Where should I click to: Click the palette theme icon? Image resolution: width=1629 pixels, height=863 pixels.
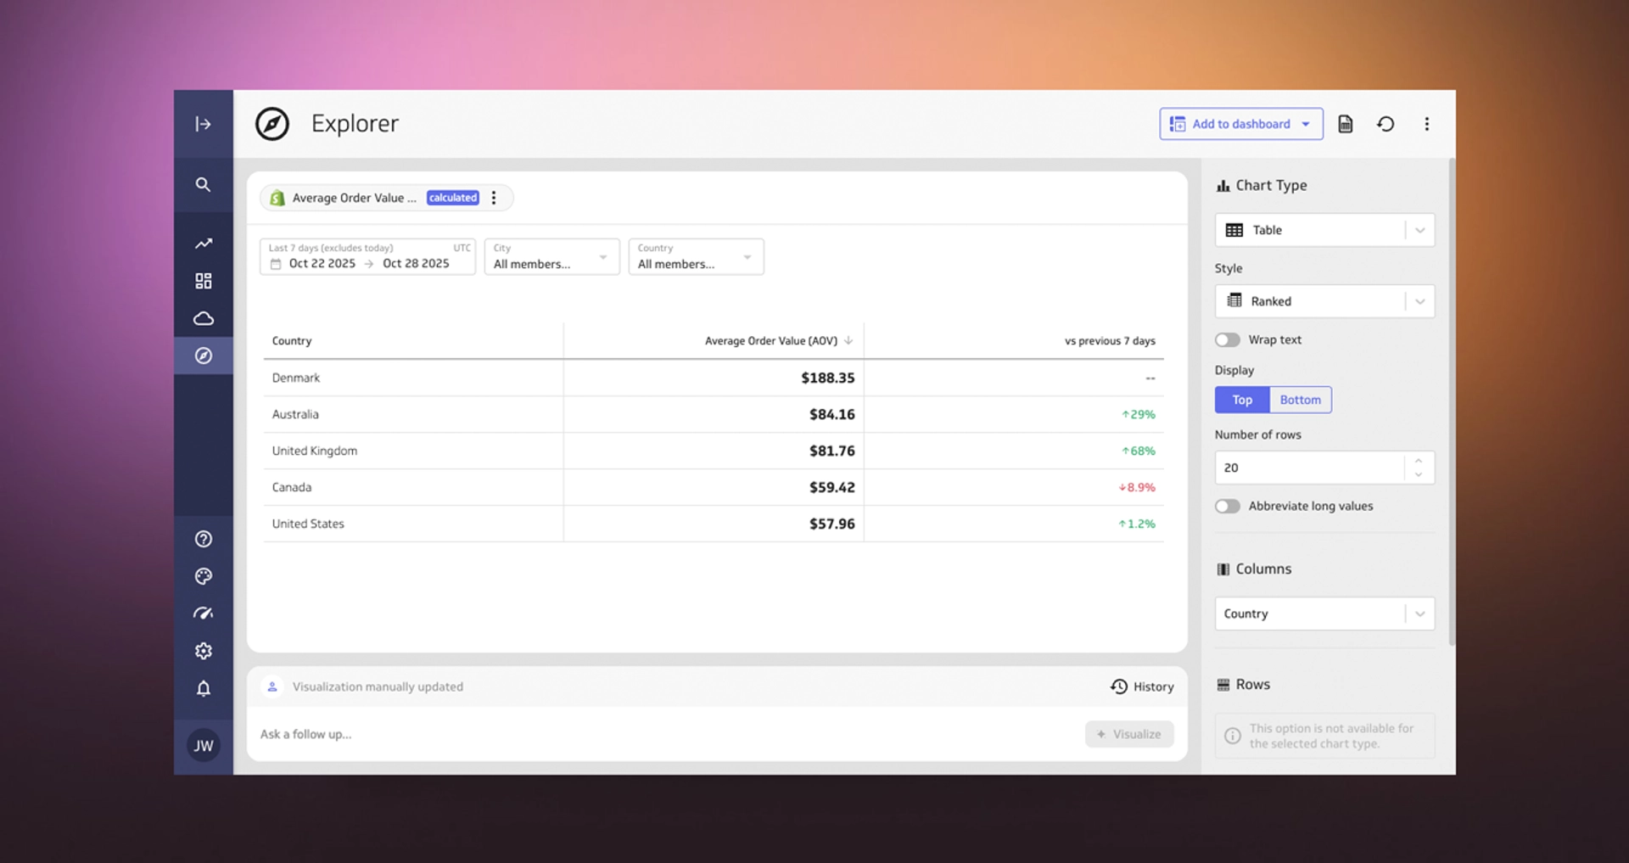(x=203, y=576)
